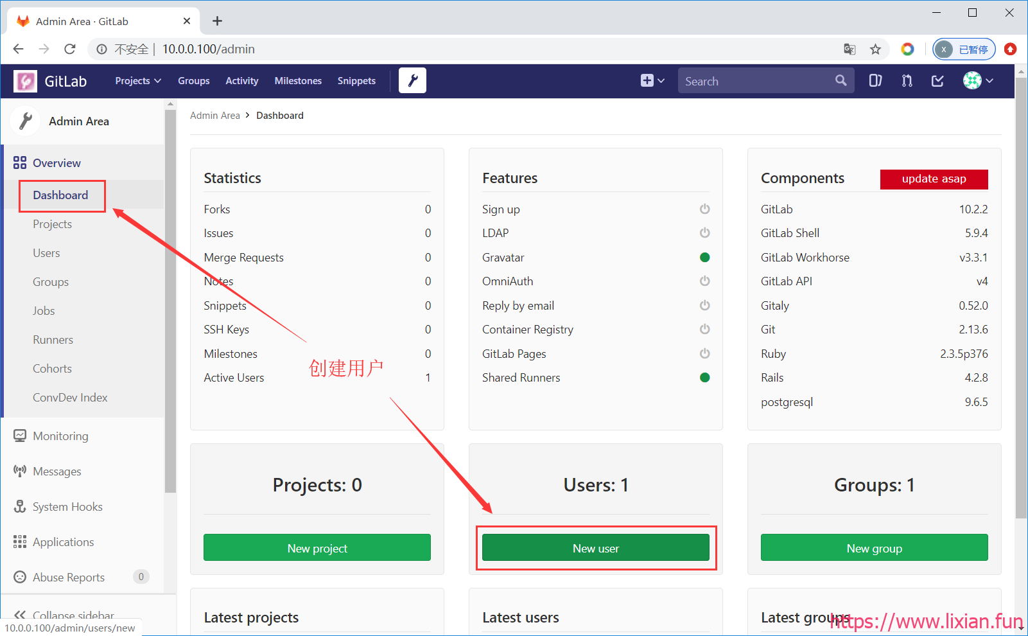This screenshot has height=636, width=1028.
Task: Open the new item plus dropdown
Action: 652,81
